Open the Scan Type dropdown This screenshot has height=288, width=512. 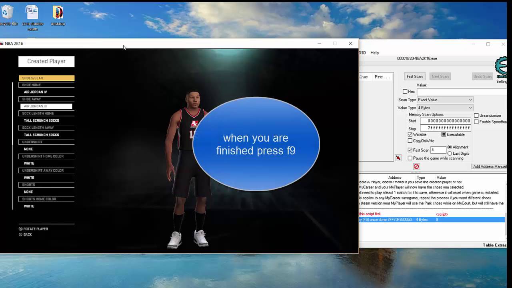pyautogui.click(x=445, y=100)
